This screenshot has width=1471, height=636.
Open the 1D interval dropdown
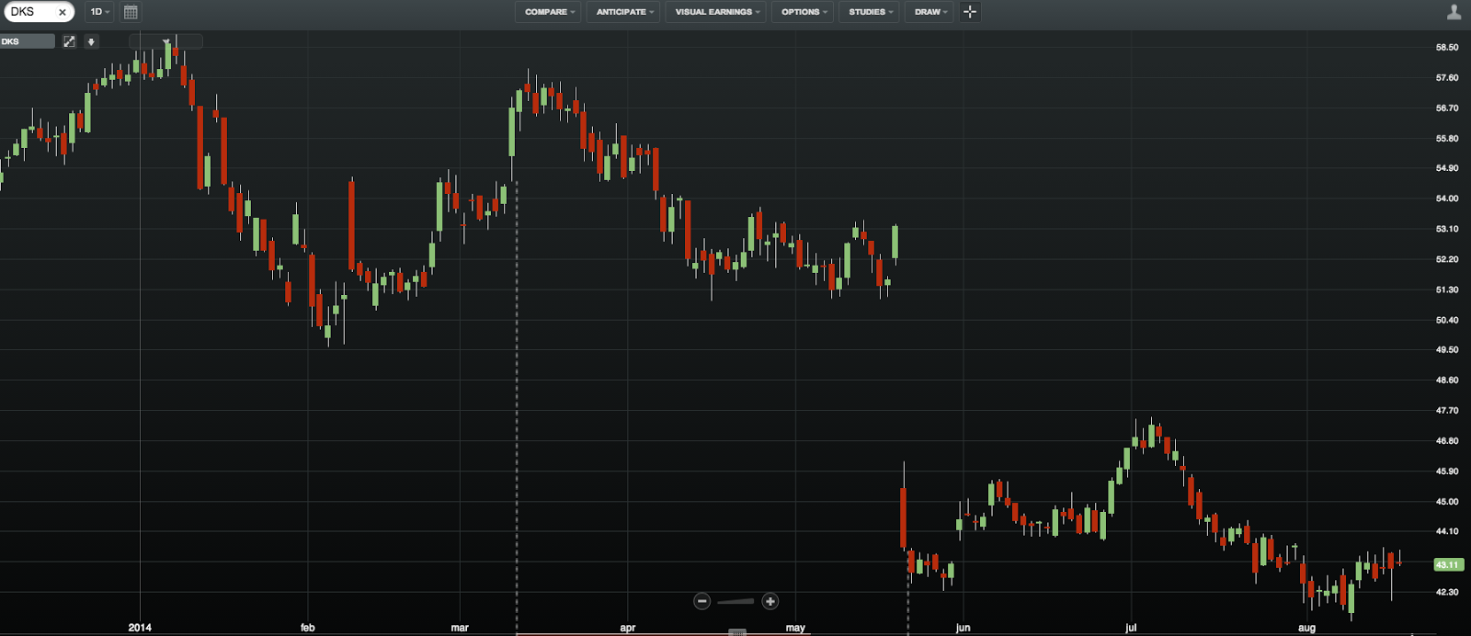tap(100, 12)
